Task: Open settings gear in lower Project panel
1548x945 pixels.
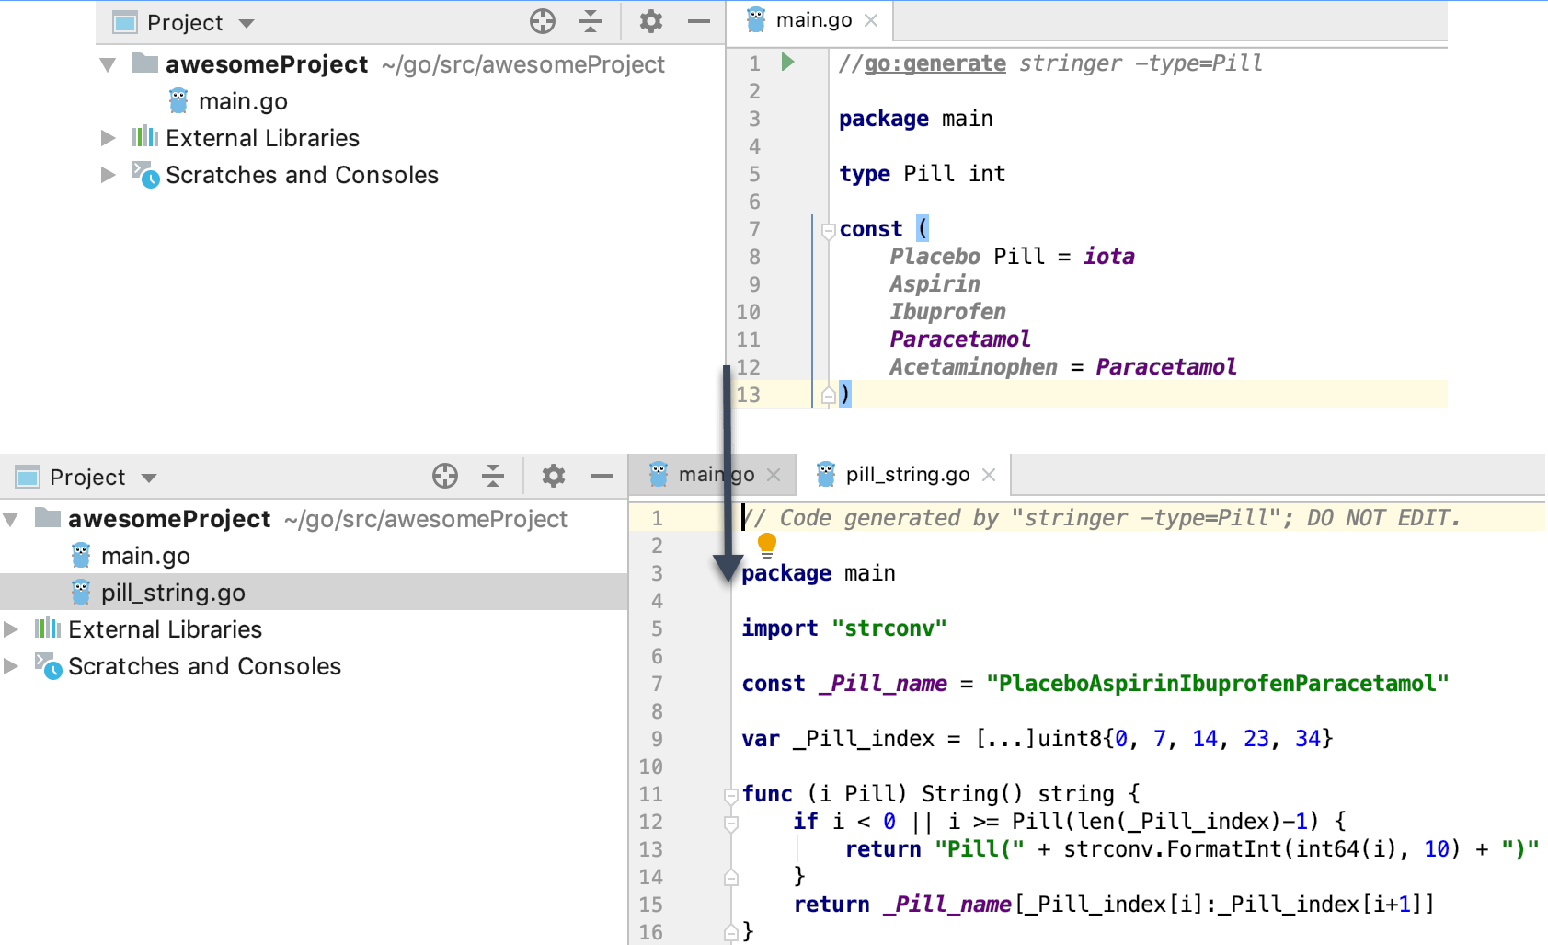Action: coord(553,476)
